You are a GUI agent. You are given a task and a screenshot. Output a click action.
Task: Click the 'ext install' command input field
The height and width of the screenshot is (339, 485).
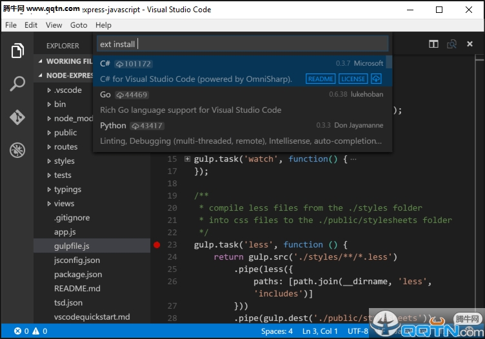242,44
